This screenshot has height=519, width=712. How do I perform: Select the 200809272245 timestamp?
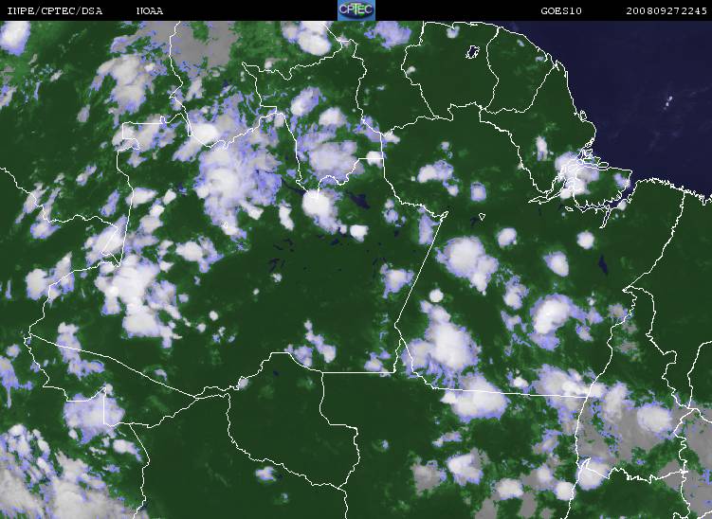coord(666,10)
